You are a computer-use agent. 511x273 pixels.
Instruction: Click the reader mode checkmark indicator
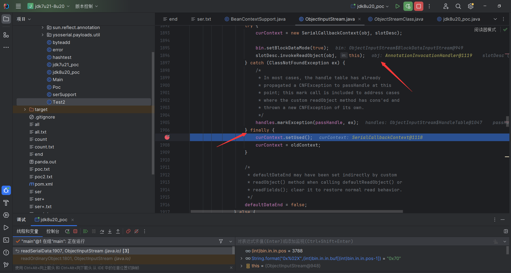(505, 30)
